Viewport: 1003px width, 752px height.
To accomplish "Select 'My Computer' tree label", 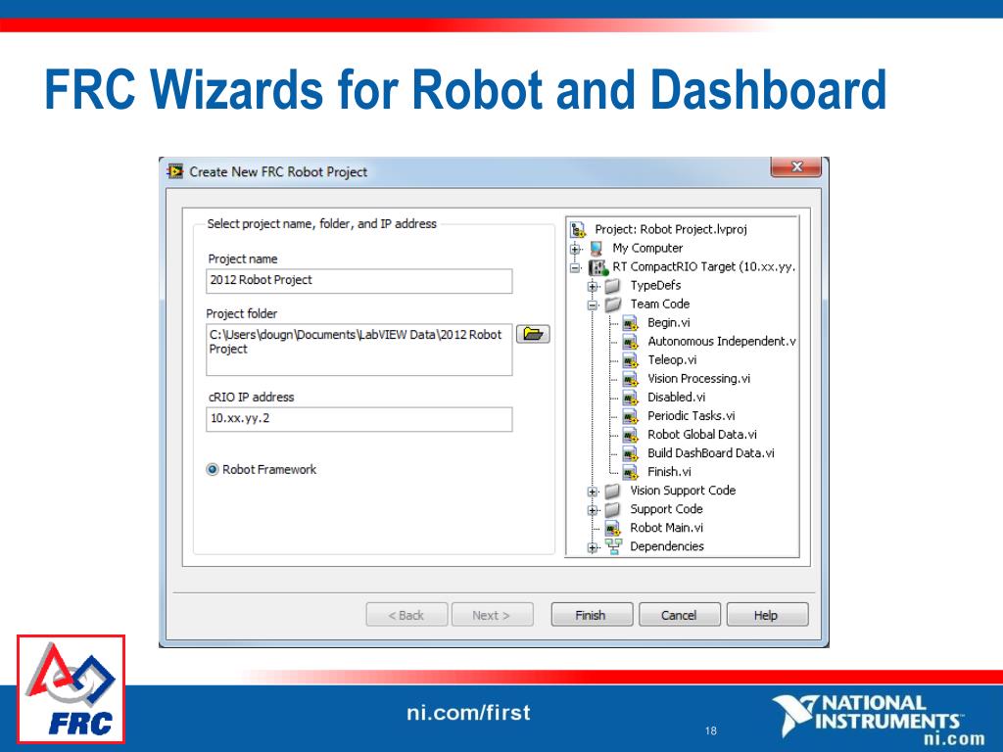I will point(647,248).
